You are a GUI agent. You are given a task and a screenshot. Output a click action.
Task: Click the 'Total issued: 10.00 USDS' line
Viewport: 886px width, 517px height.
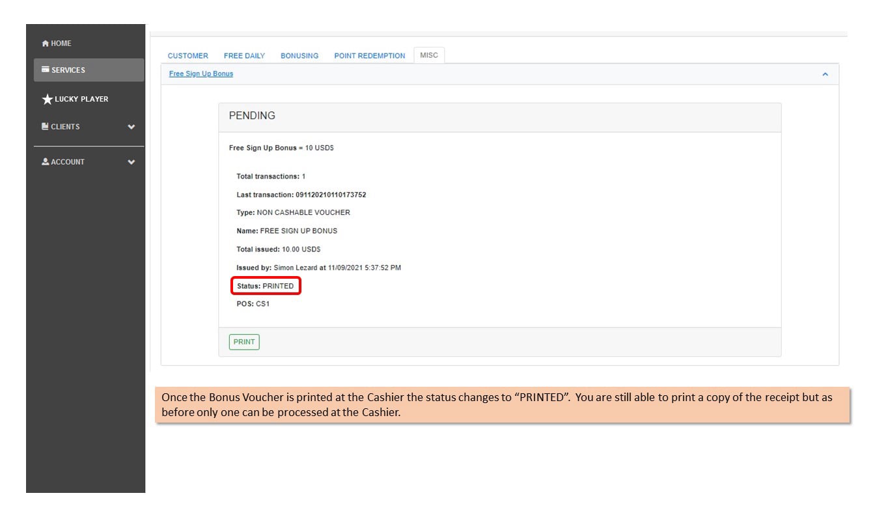279,249
